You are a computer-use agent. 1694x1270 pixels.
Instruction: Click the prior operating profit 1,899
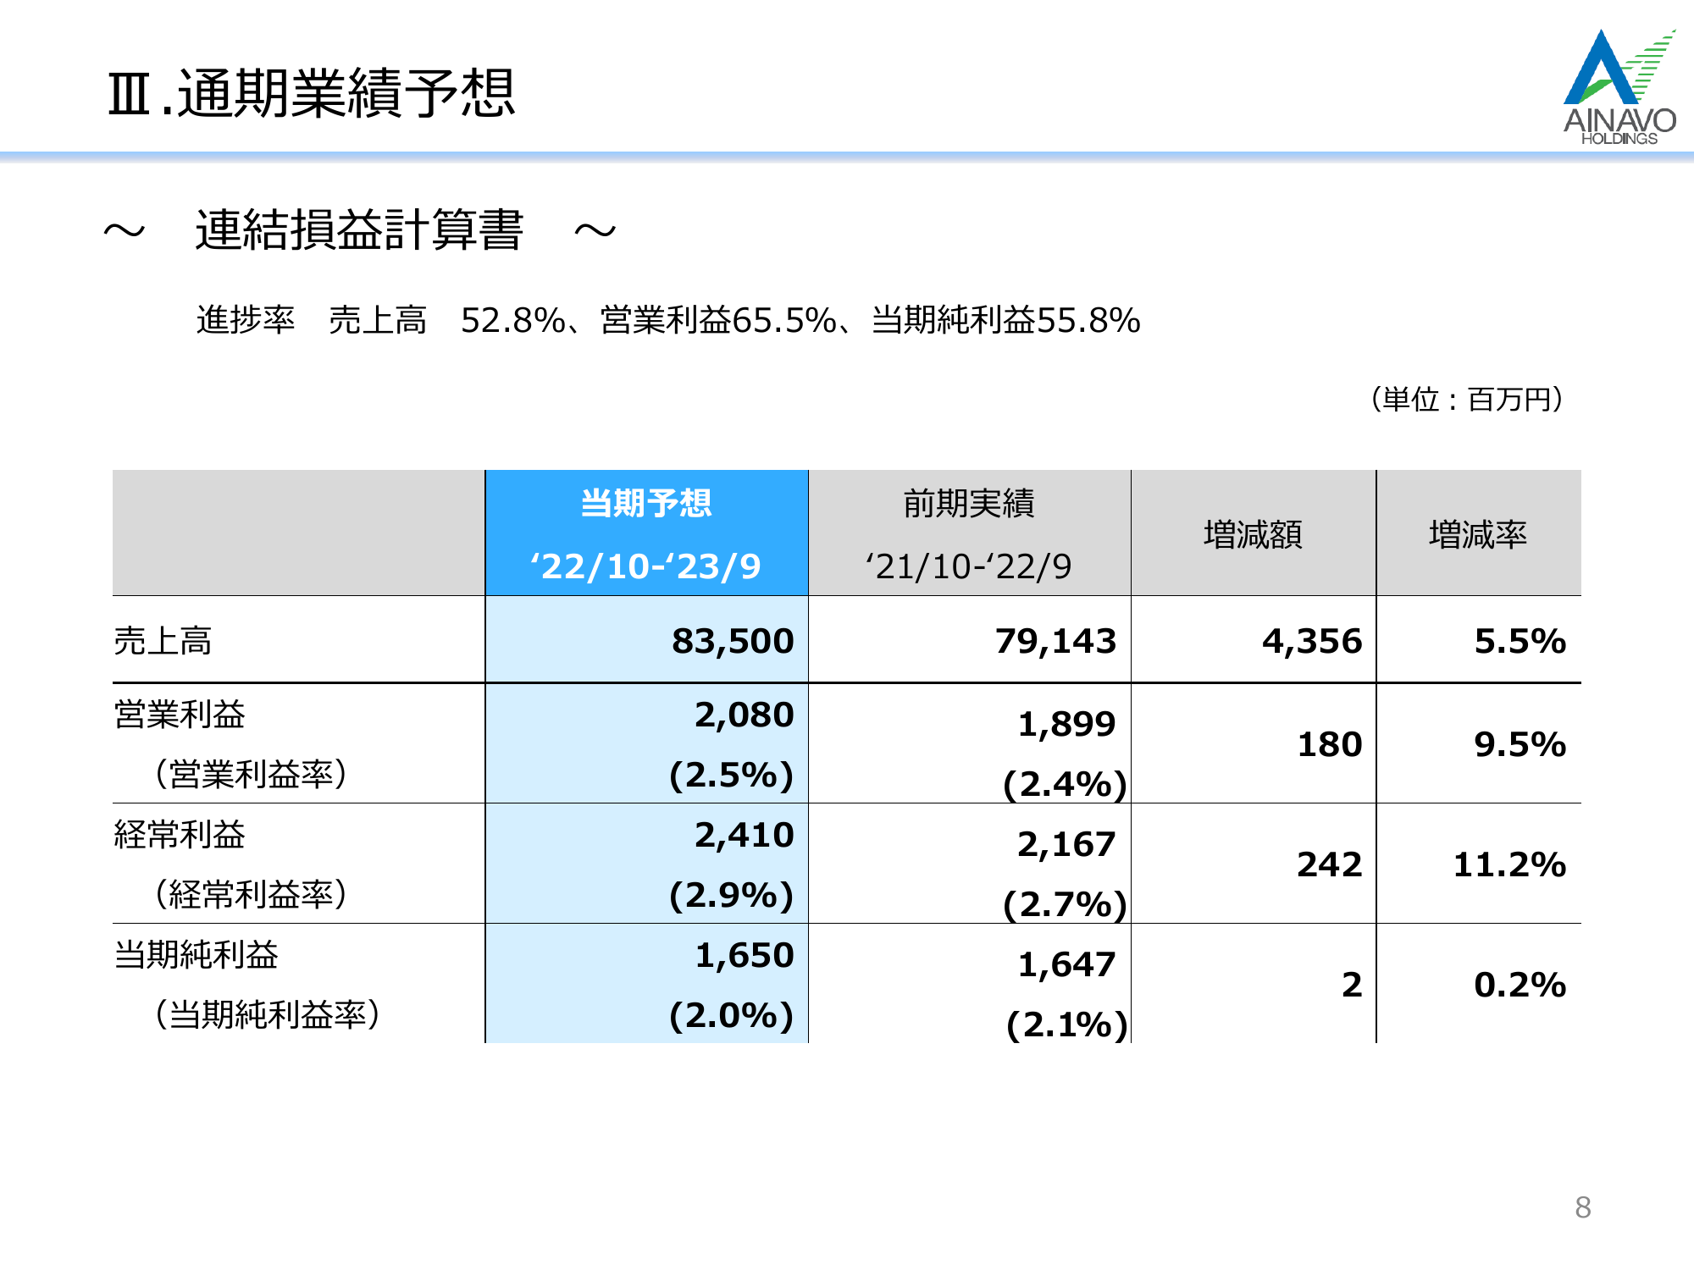[1066, 724]
